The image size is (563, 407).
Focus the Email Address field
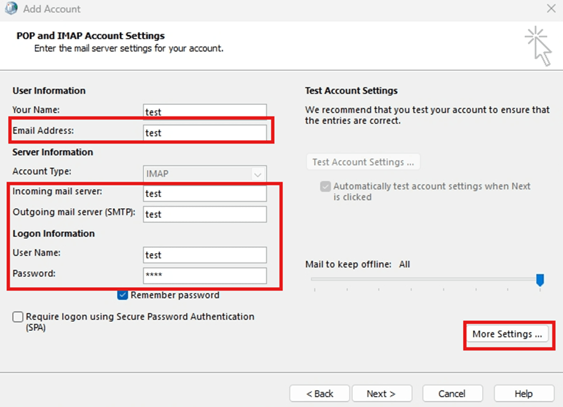click(204, 133)
